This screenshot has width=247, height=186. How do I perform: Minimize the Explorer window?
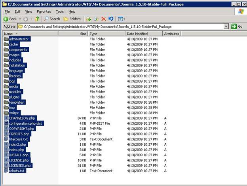pos(234,4)
